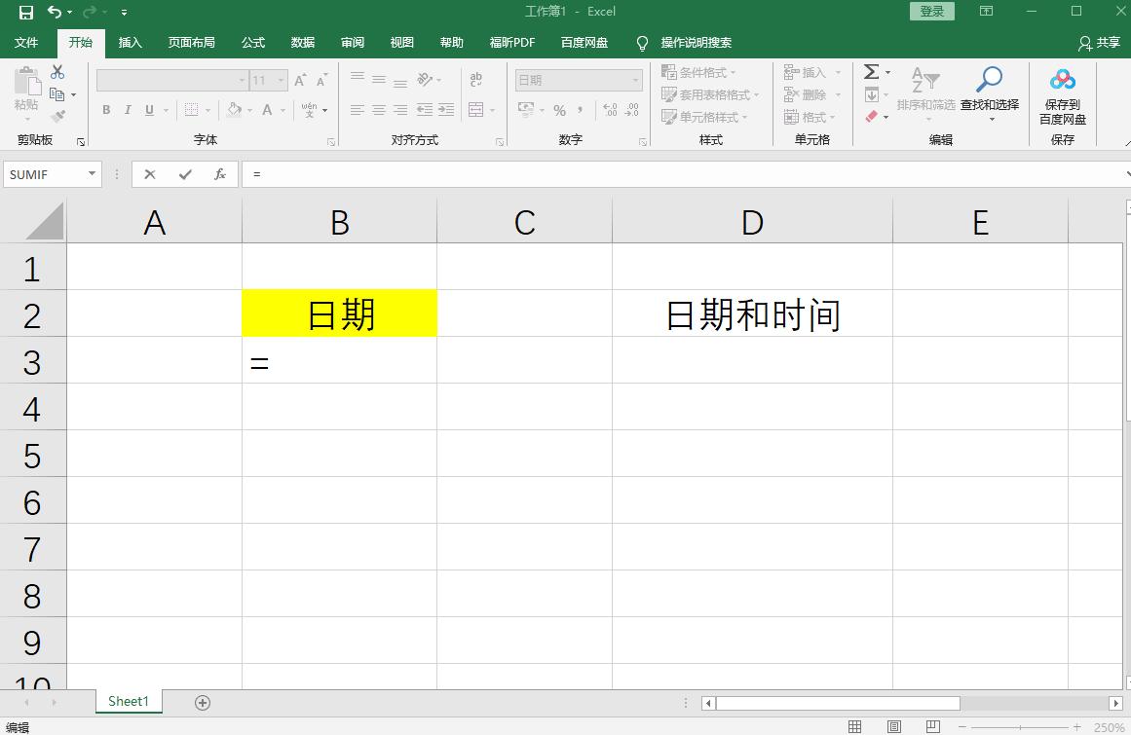Viewport: 1131px width, 735px height.
Task: Click the 登录 button in the title bar
Action: coord(931,11)
